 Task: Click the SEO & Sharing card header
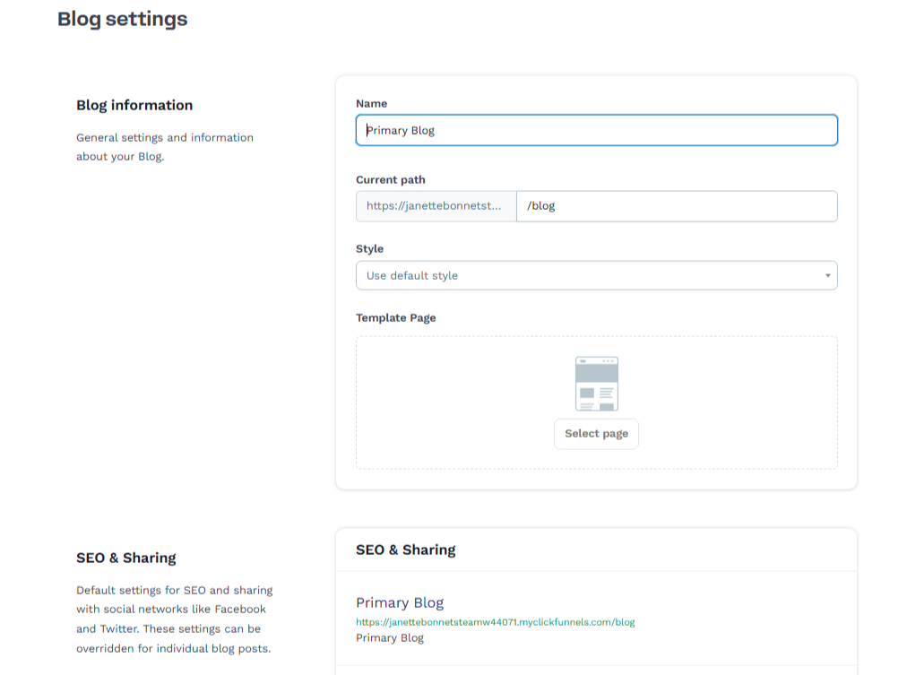405,550
